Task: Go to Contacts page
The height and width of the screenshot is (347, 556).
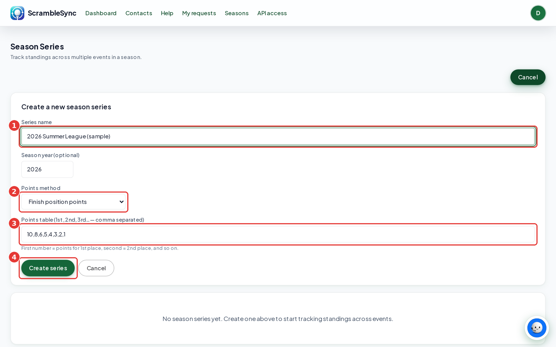Action: [139, 13]
